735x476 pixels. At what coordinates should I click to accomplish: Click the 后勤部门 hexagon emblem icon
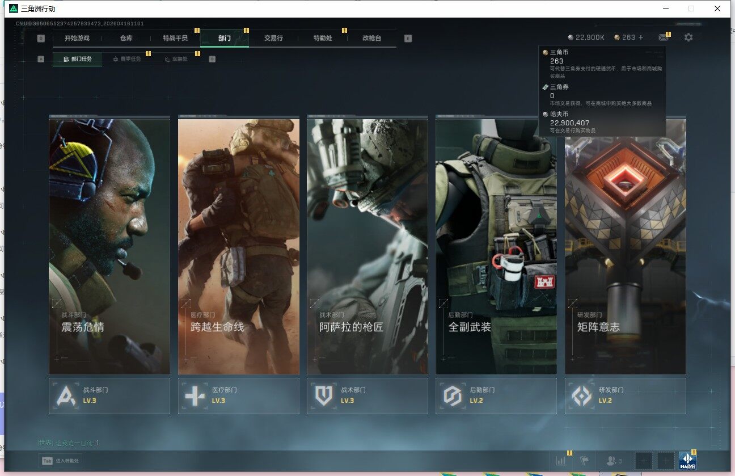(x=453, y=395)
